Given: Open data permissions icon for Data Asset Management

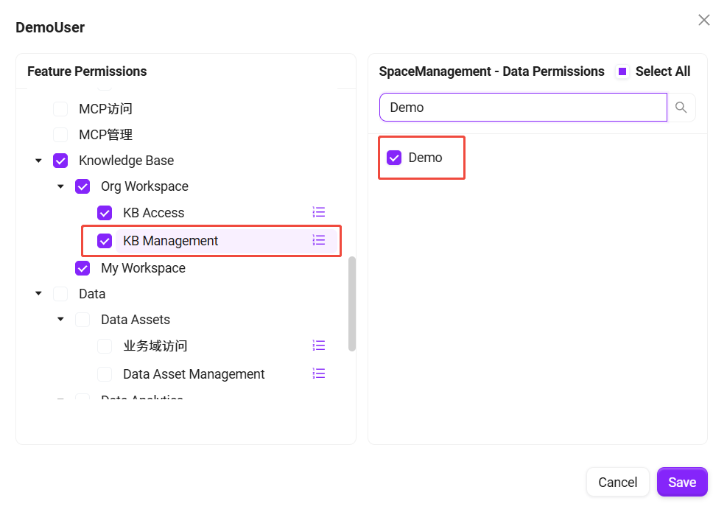Looking at the screenshot, I should click(319, 374).
